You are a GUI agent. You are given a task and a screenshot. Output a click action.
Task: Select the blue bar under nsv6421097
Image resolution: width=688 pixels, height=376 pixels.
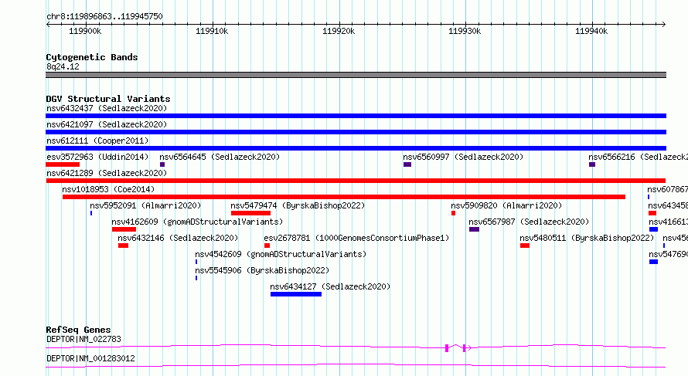click(356, 132)
